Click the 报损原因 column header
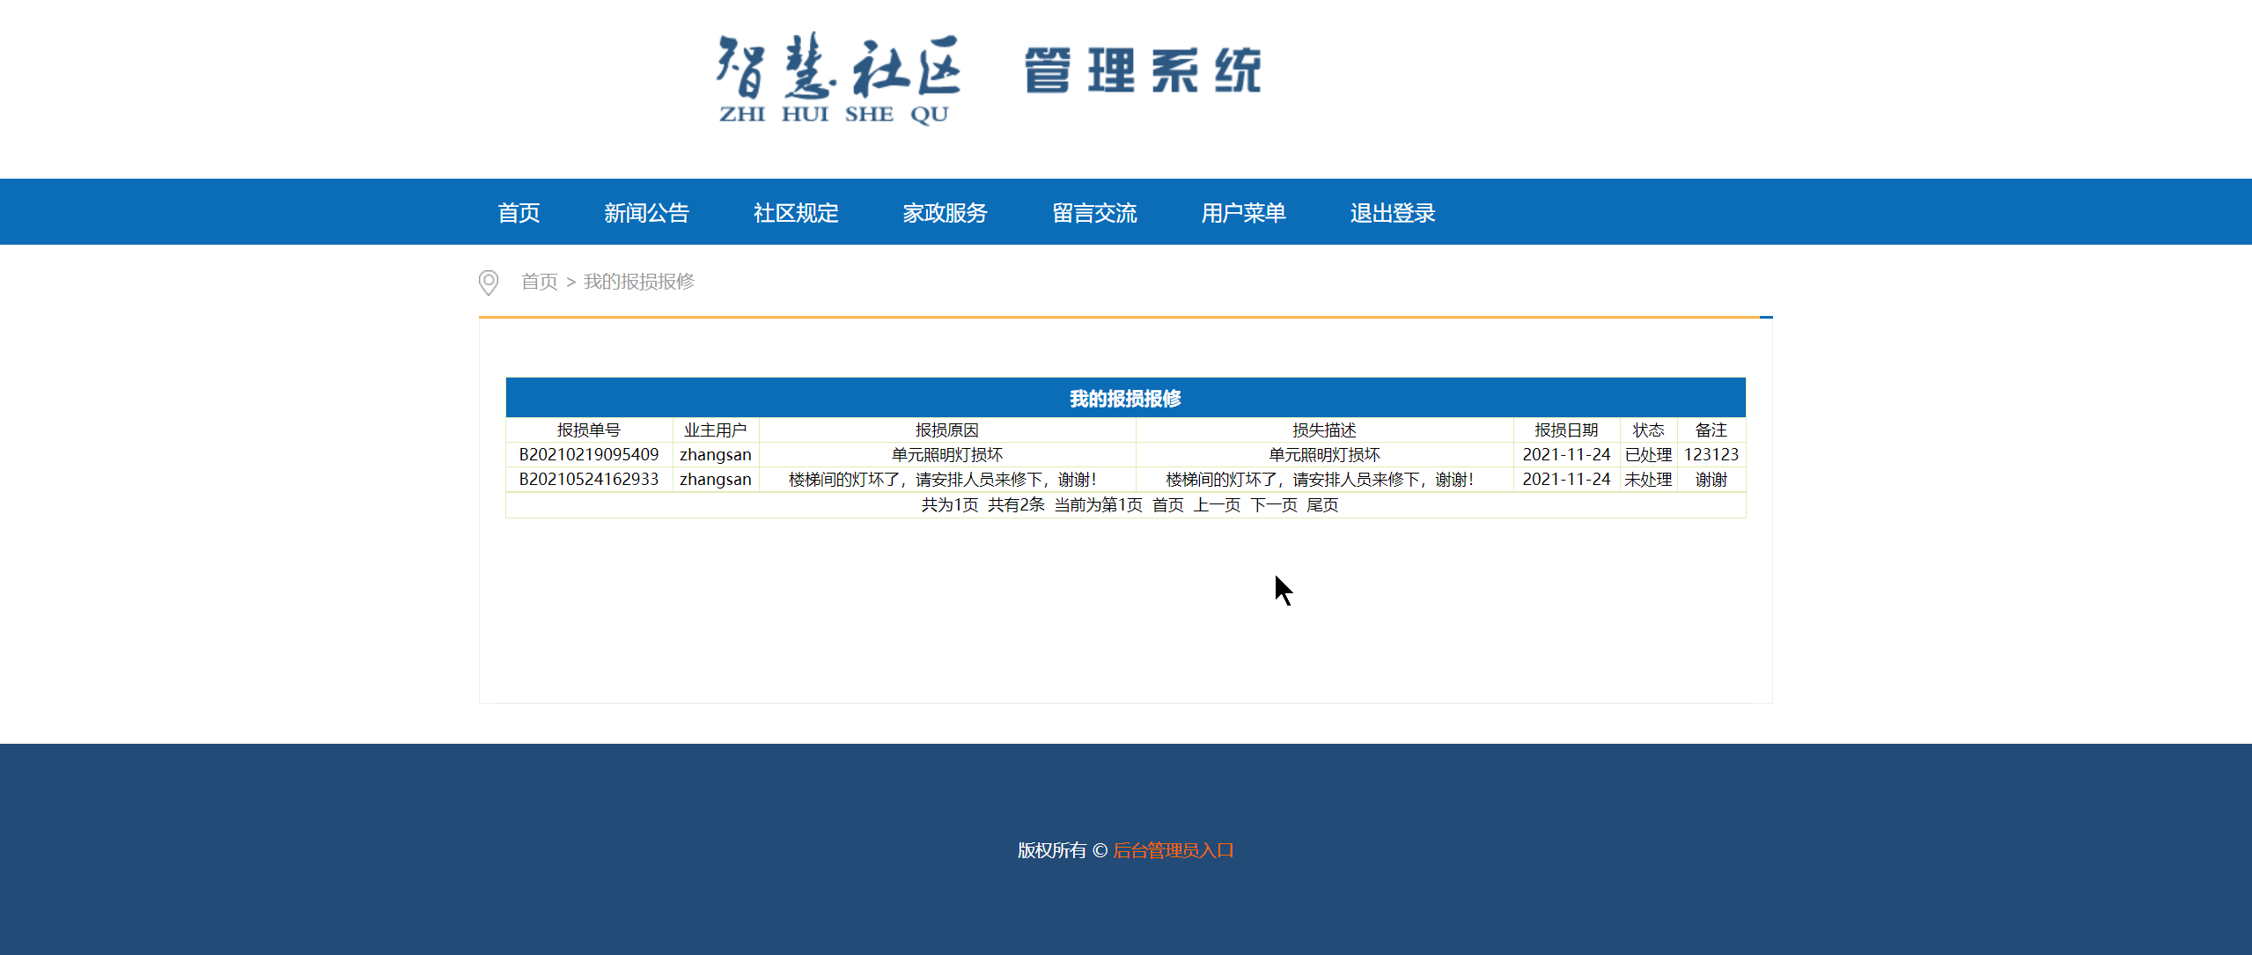 tap(947, 430)
